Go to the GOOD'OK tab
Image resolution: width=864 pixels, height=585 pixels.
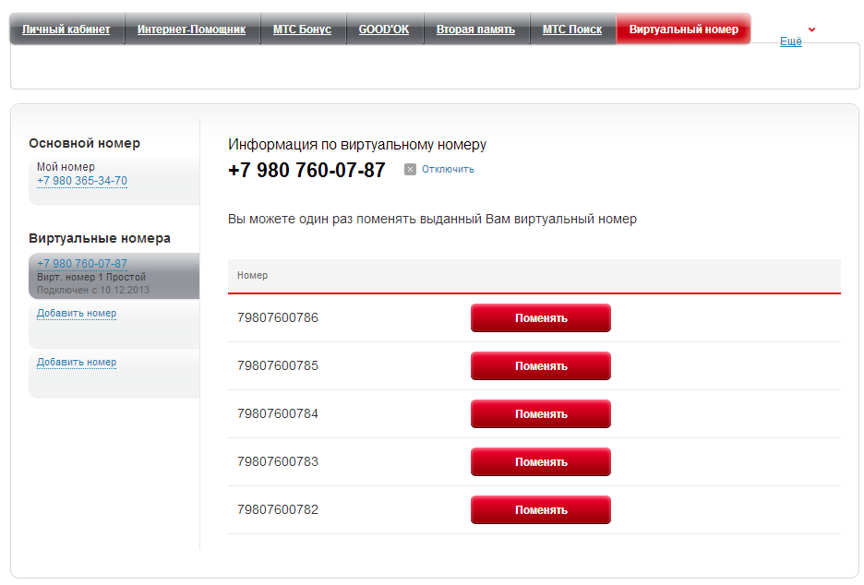click(383, 30)
